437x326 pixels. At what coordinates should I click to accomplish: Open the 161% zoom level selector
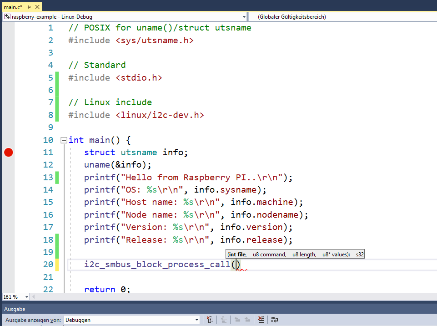pyautogui.click(x=15, y=296)
